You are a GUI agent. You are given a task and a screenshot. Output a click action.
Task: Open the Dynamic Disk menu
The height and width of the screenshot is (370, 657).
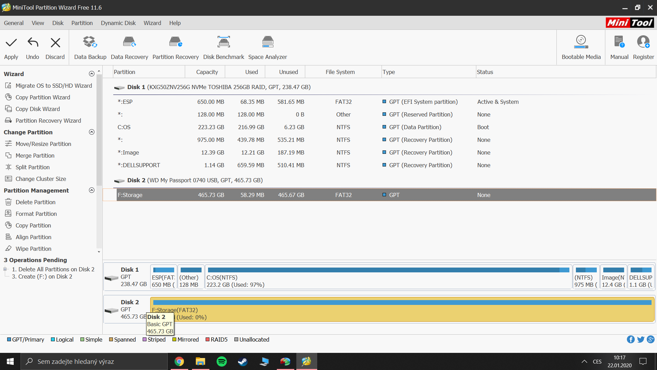coord(118,23)
